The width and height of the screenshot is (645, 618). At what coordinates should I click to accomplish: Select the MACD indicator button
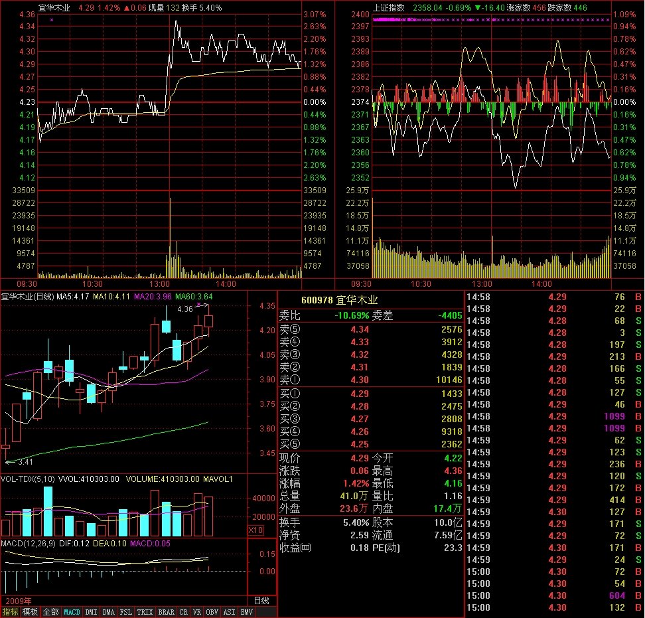point(72,612)
